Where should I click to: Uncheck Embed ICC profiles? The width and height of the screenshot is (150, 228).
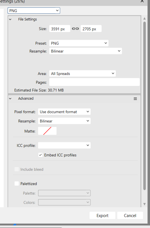pos(40,155)
